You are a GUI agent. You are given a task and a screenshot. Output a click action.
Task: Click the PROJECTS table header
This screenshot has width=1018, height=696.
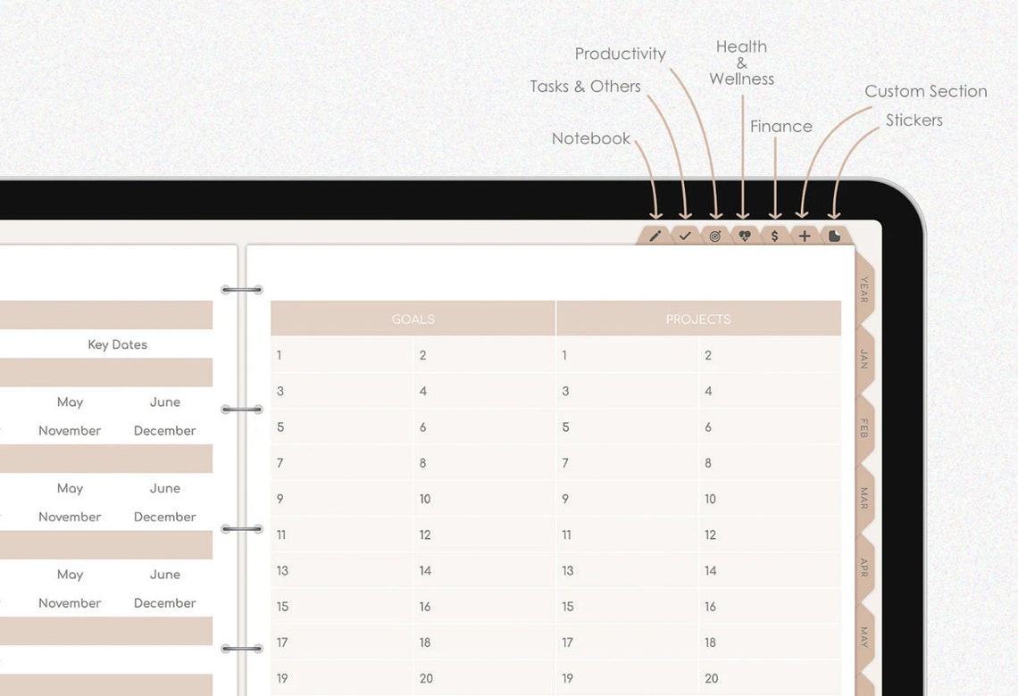pos(698,319)
